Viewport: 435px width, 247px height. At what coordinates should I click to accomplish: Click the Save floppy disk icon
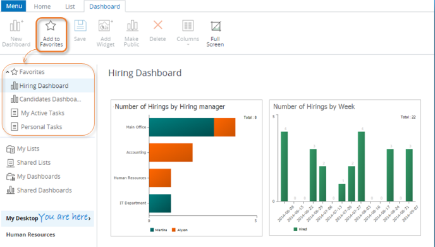click(x=80, y=26)
